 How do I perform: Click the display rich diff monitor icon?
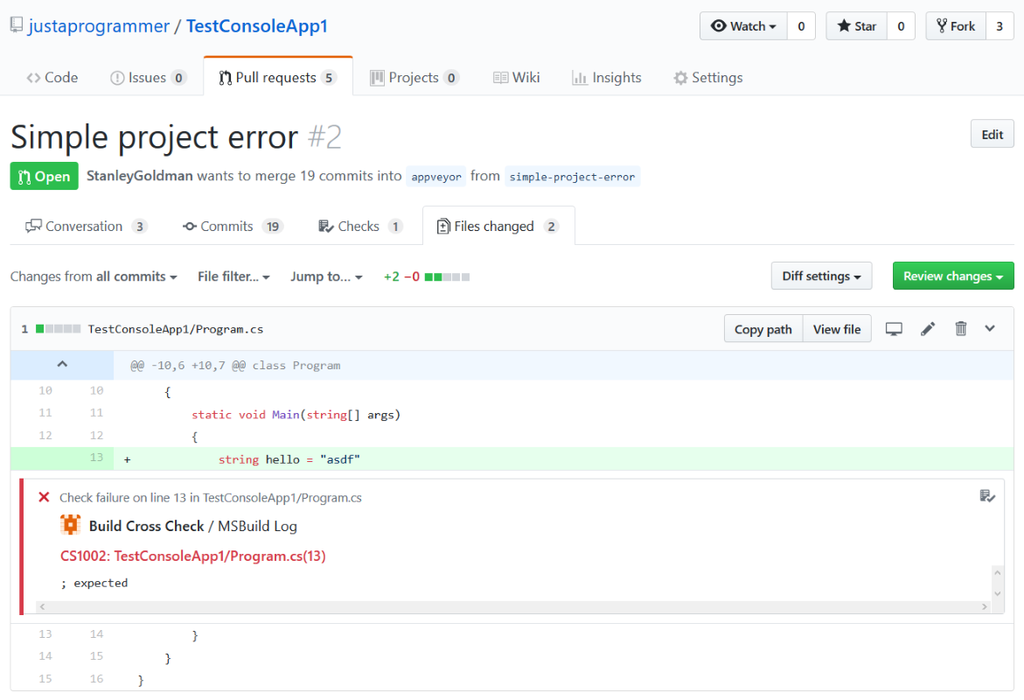894,329
